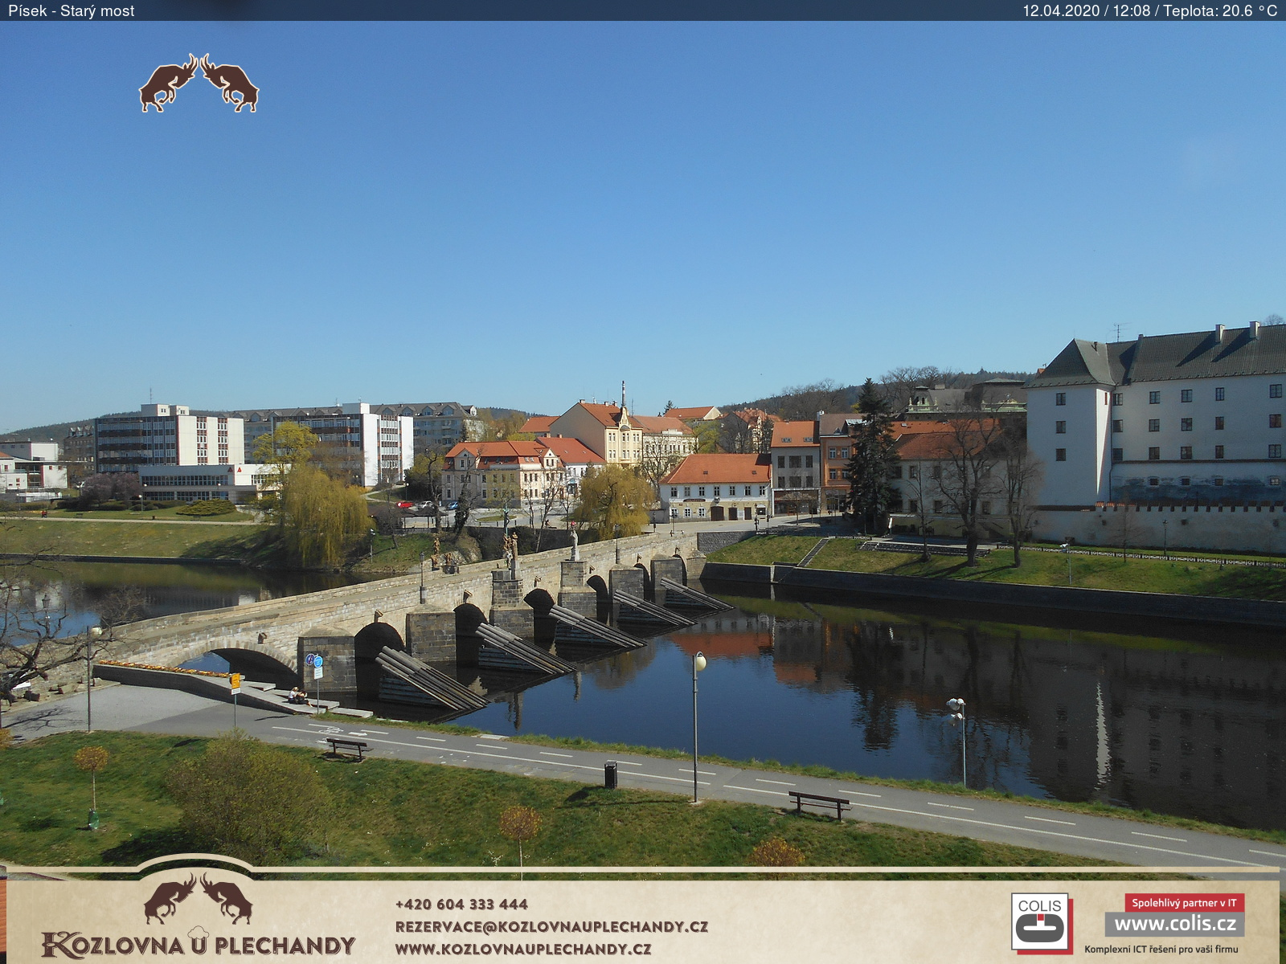Click the goats logo in the sky
Image resolution: width=1286 pixels, height=964 pixels.
[199, 84]
